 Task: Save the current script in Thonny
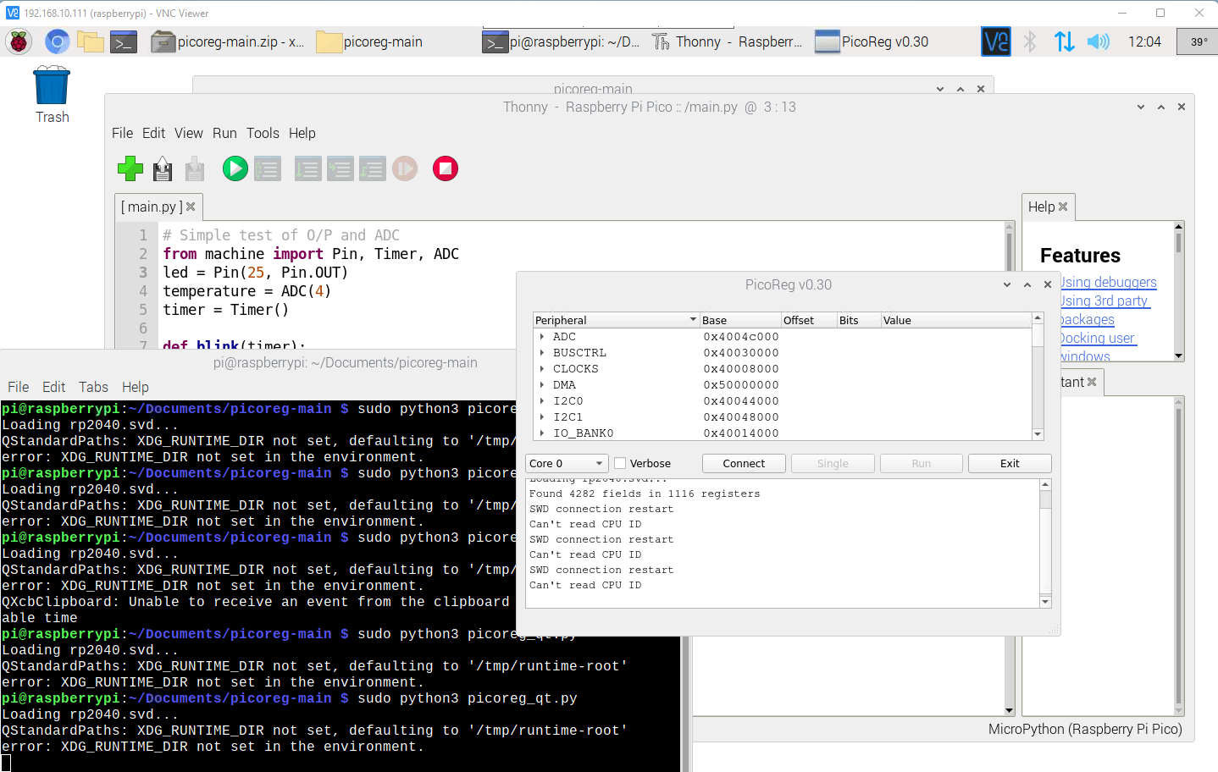[x=162, y=168]
